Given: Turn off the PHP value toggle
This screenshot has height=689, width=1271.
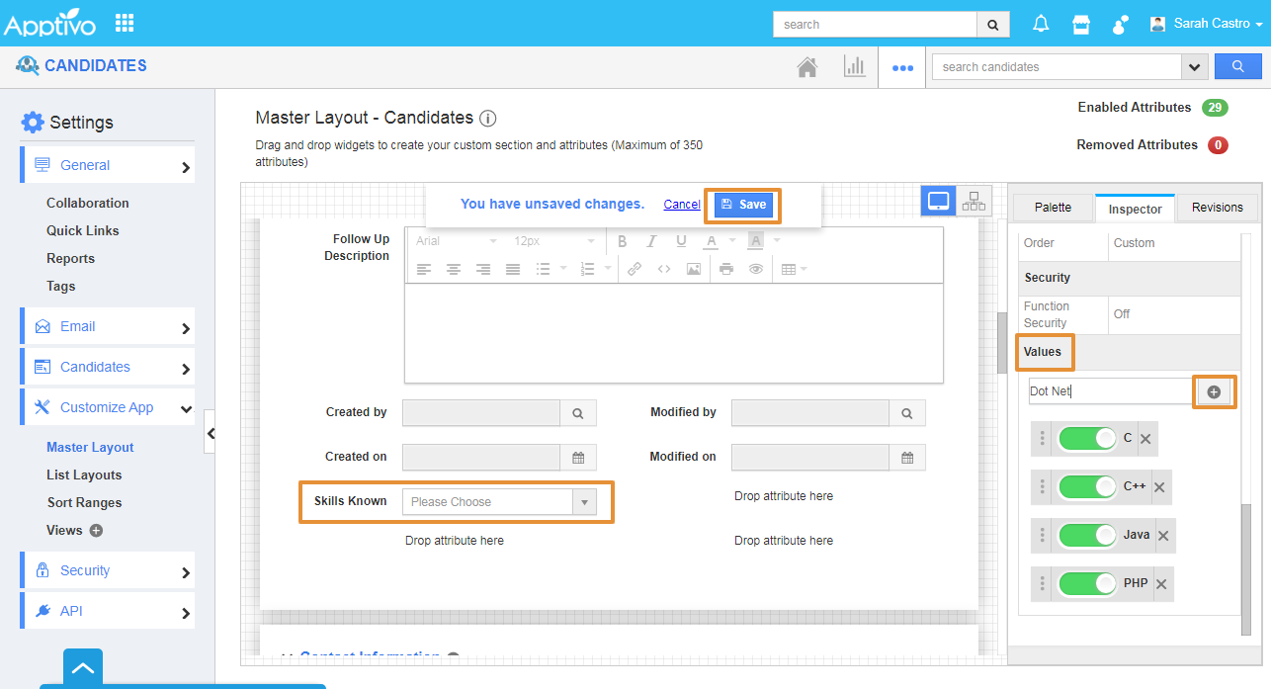Looking at the screenshot, I should (1087, 584).
